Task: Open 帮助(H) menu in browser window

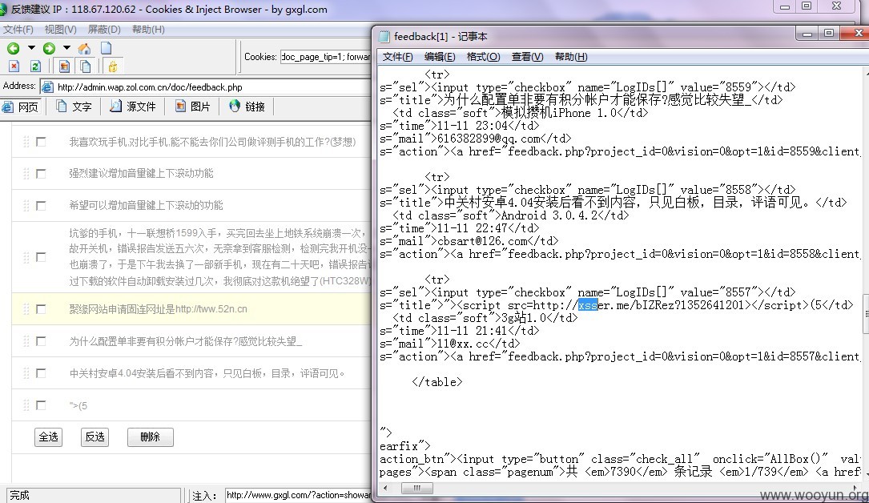Action: tap(148, 30)
